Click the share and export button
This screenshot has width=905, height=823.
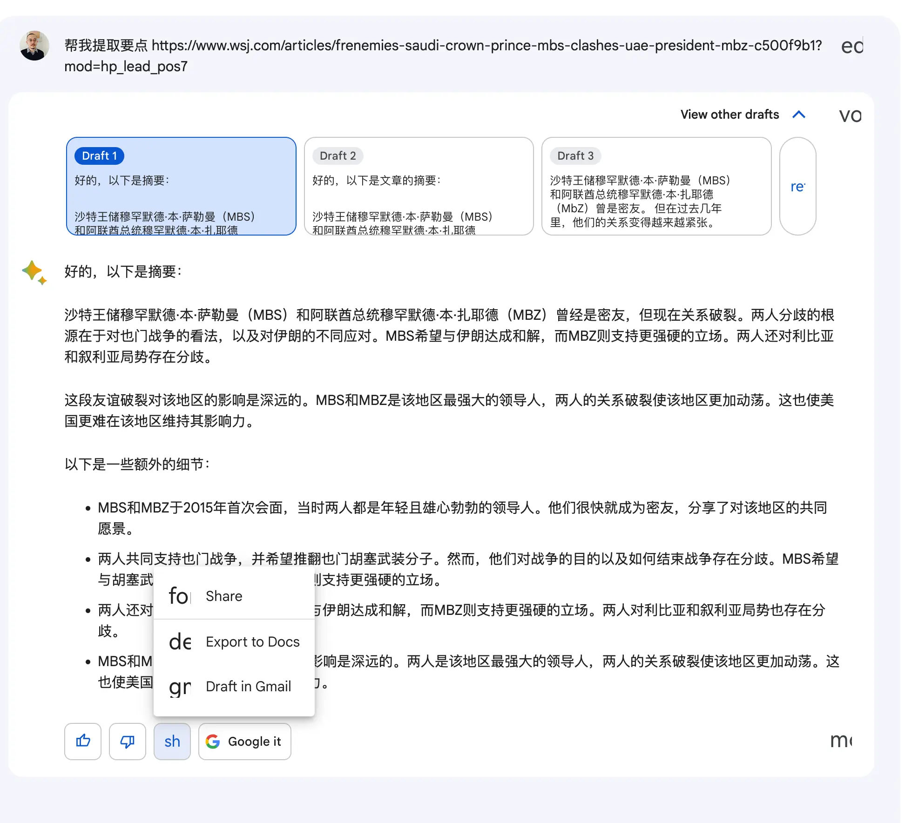(x=172, y=741)
